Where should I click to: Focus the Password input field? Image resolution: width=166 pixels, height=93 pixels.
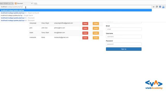tap(124, 44)
